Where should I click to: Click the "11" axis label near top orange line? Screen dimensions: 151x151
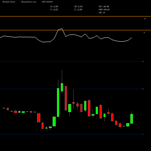(145, 19)
